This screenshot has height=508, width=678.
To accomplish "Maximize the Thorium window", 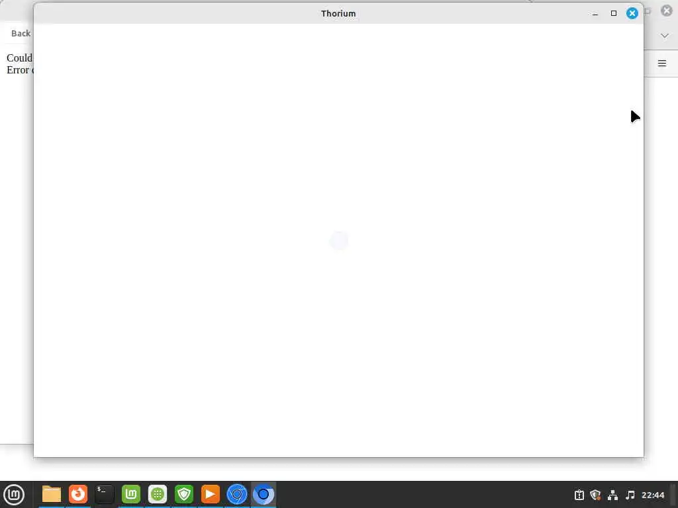I will click(614, 13).
